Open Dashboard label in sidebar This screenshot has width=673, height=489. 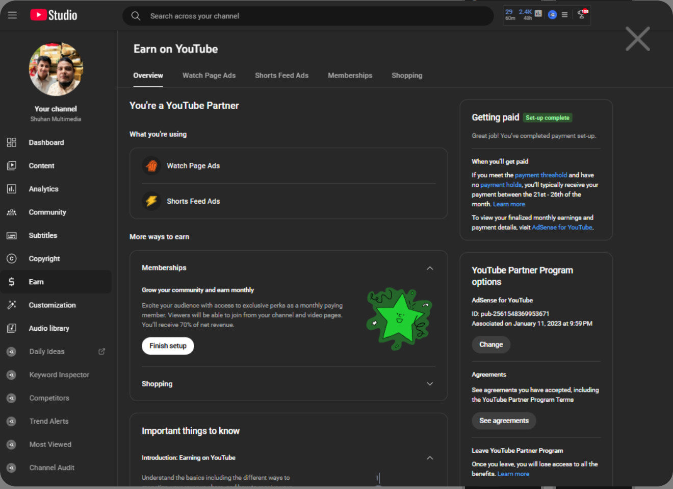pos(46,142)
